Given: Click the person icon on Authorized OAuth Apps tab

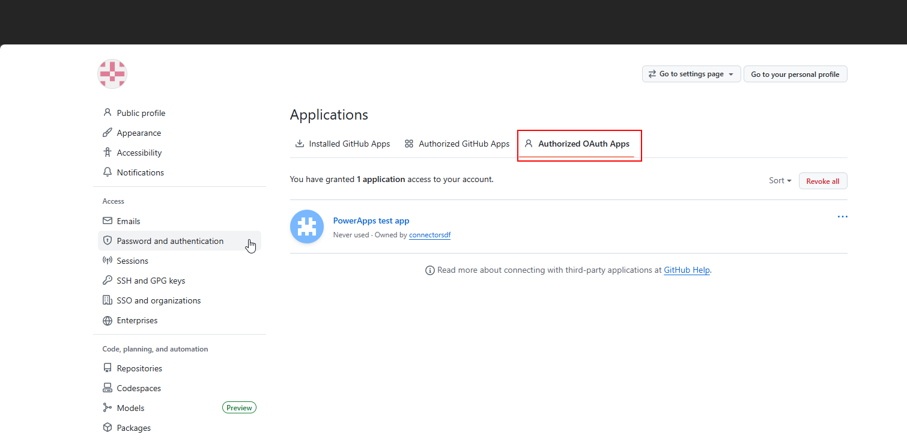Looking at the screenshot, I should [x=529, y=144].
